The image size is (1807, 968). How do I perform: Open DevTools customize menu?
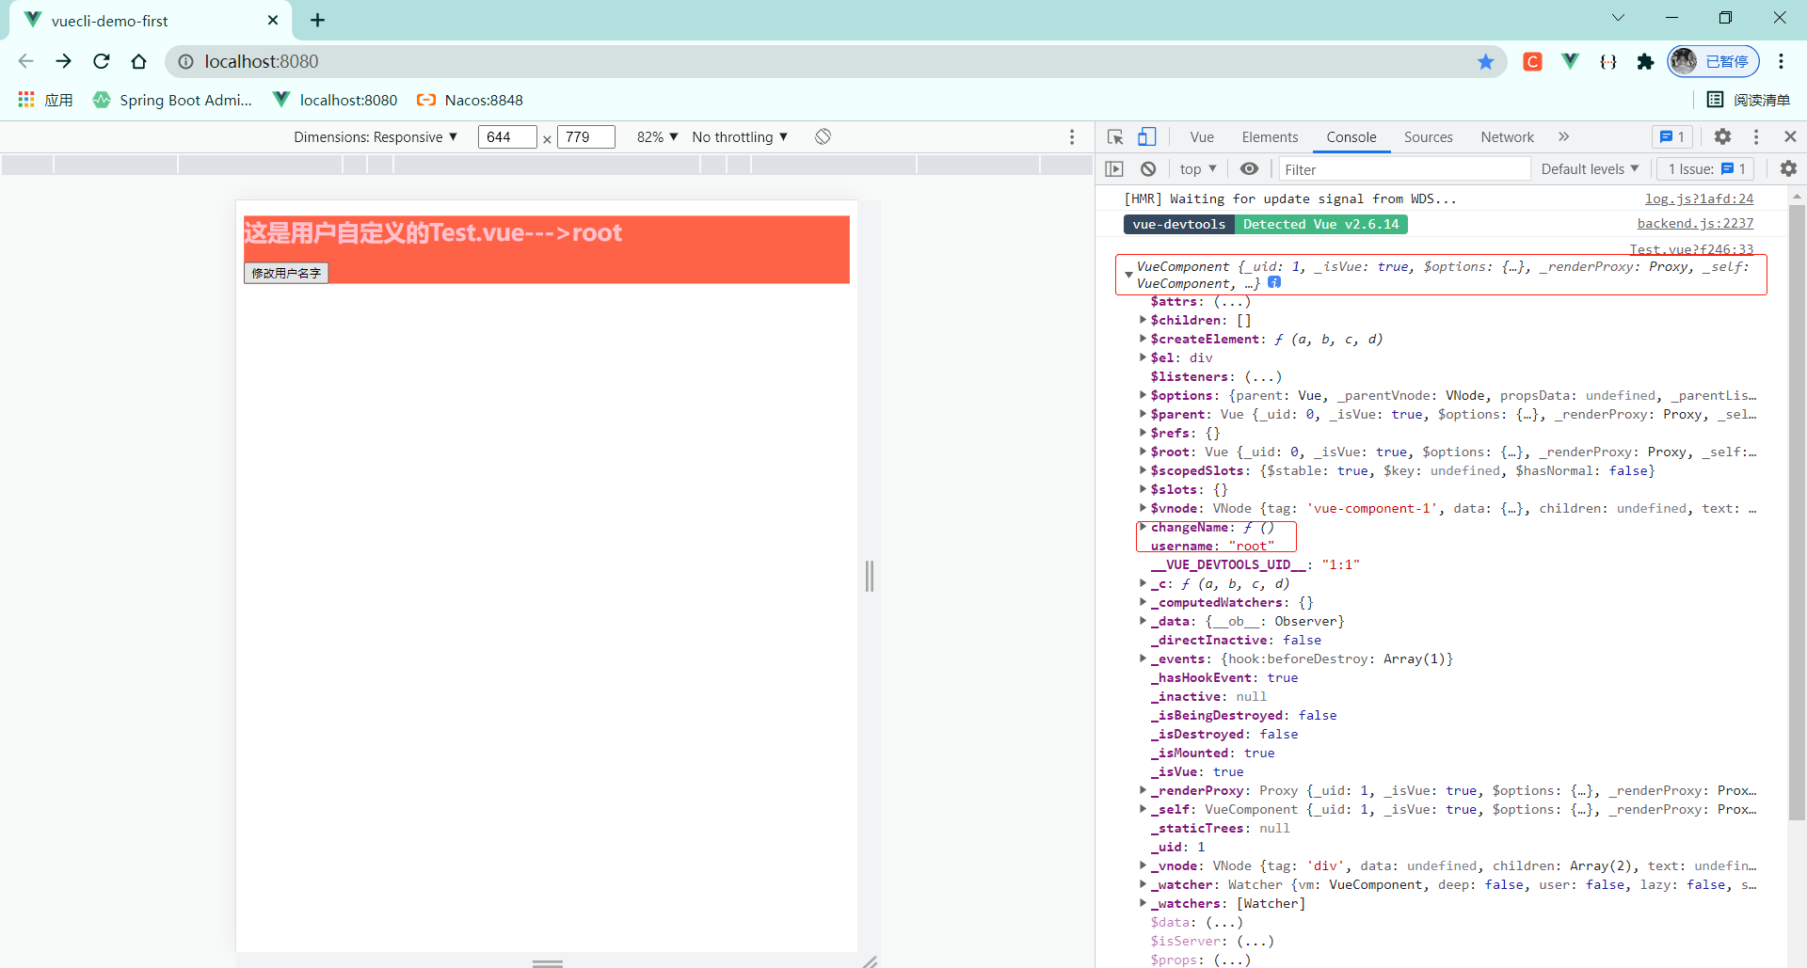coord(1756,137)
